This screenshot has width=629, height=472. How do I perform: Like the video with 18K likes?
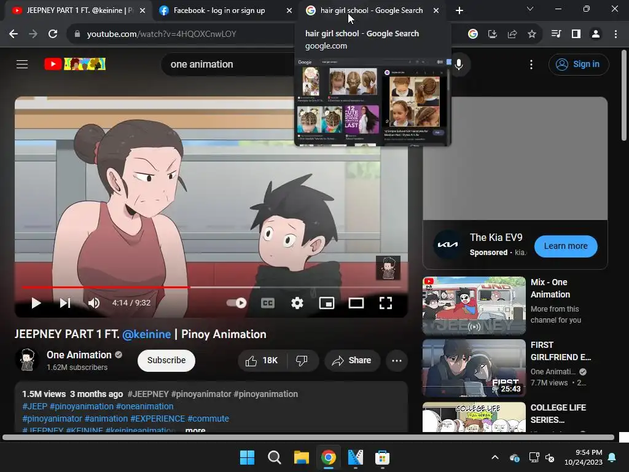click(x=262, y=360)
